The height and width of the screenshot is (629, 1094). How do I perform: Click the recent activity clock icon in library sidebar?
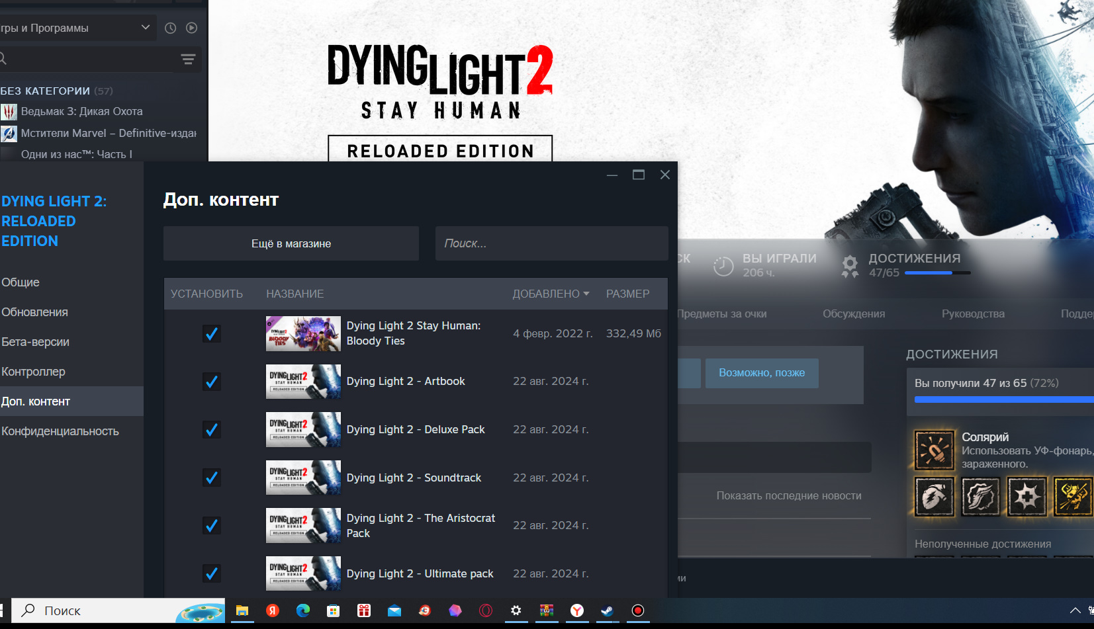(170, 28)
